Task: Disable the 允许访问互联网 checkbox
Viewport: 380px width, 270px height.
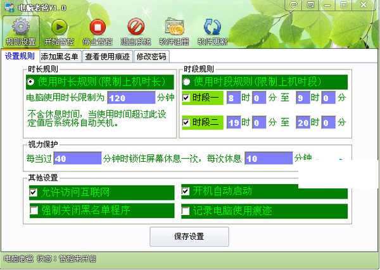Action: 33,192
